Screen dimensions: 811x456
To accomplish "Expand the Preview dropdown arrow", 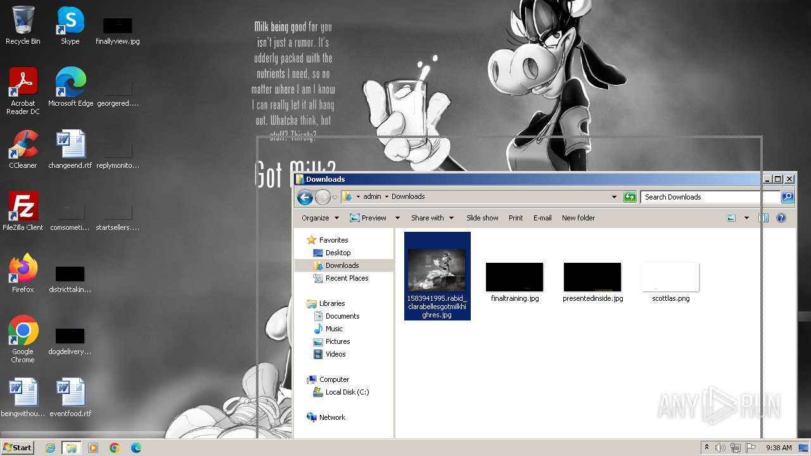I will [397, 218].
